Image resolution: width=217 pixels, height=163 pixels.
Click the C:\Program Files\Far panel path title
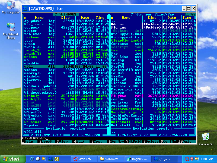tap(152, 14)
